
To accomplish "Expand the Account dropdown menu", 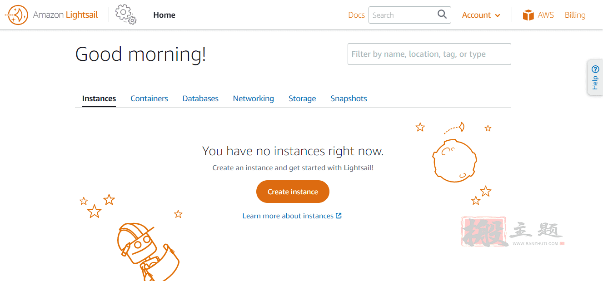I will (481, 15).
